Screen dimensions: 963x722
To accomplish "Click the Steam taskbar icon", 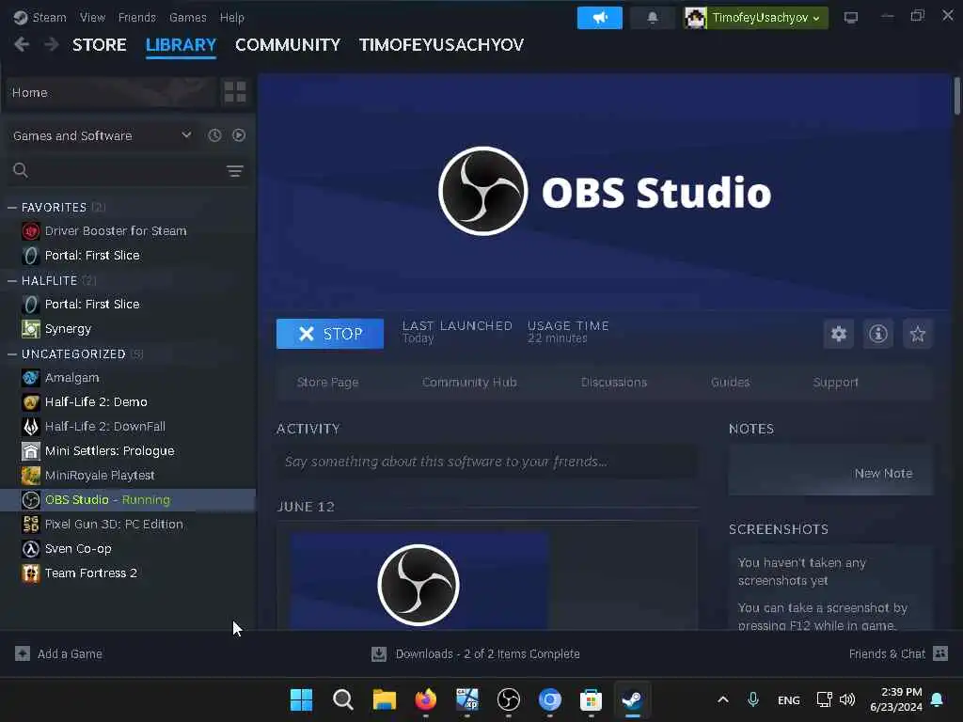I will [632, 699].
